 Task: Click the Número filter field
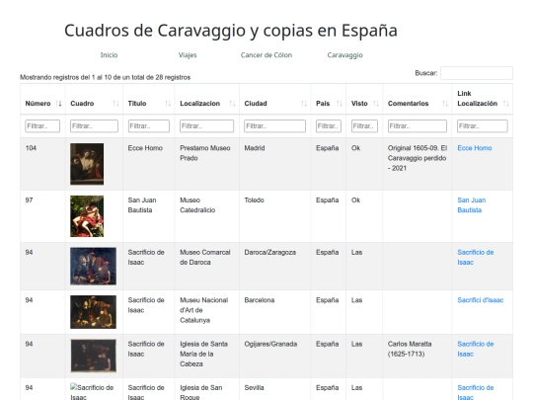(x=42, y=125)
